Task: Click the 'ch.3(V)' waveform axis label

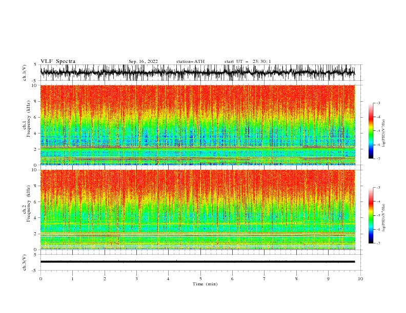Action: [25, 262]
